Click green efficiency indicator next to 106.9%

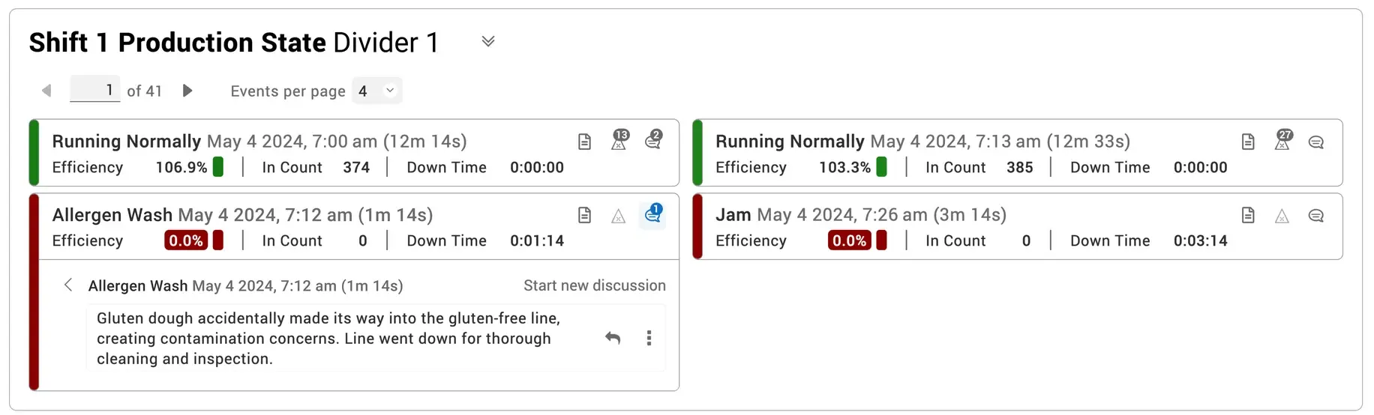point(218,166)
